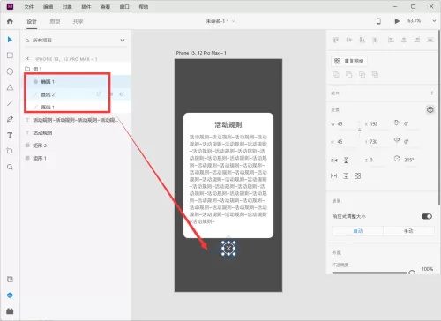Open mobile device preview icon

tap(378, 21)
